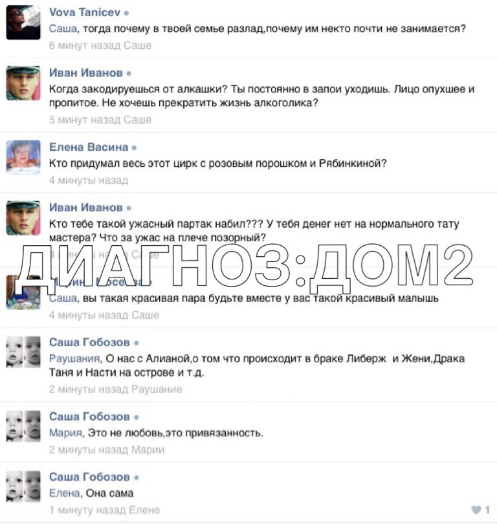Open the Vova Tanicev name link
This screenshot has height=524, width=497.
(x=85, y=12)
